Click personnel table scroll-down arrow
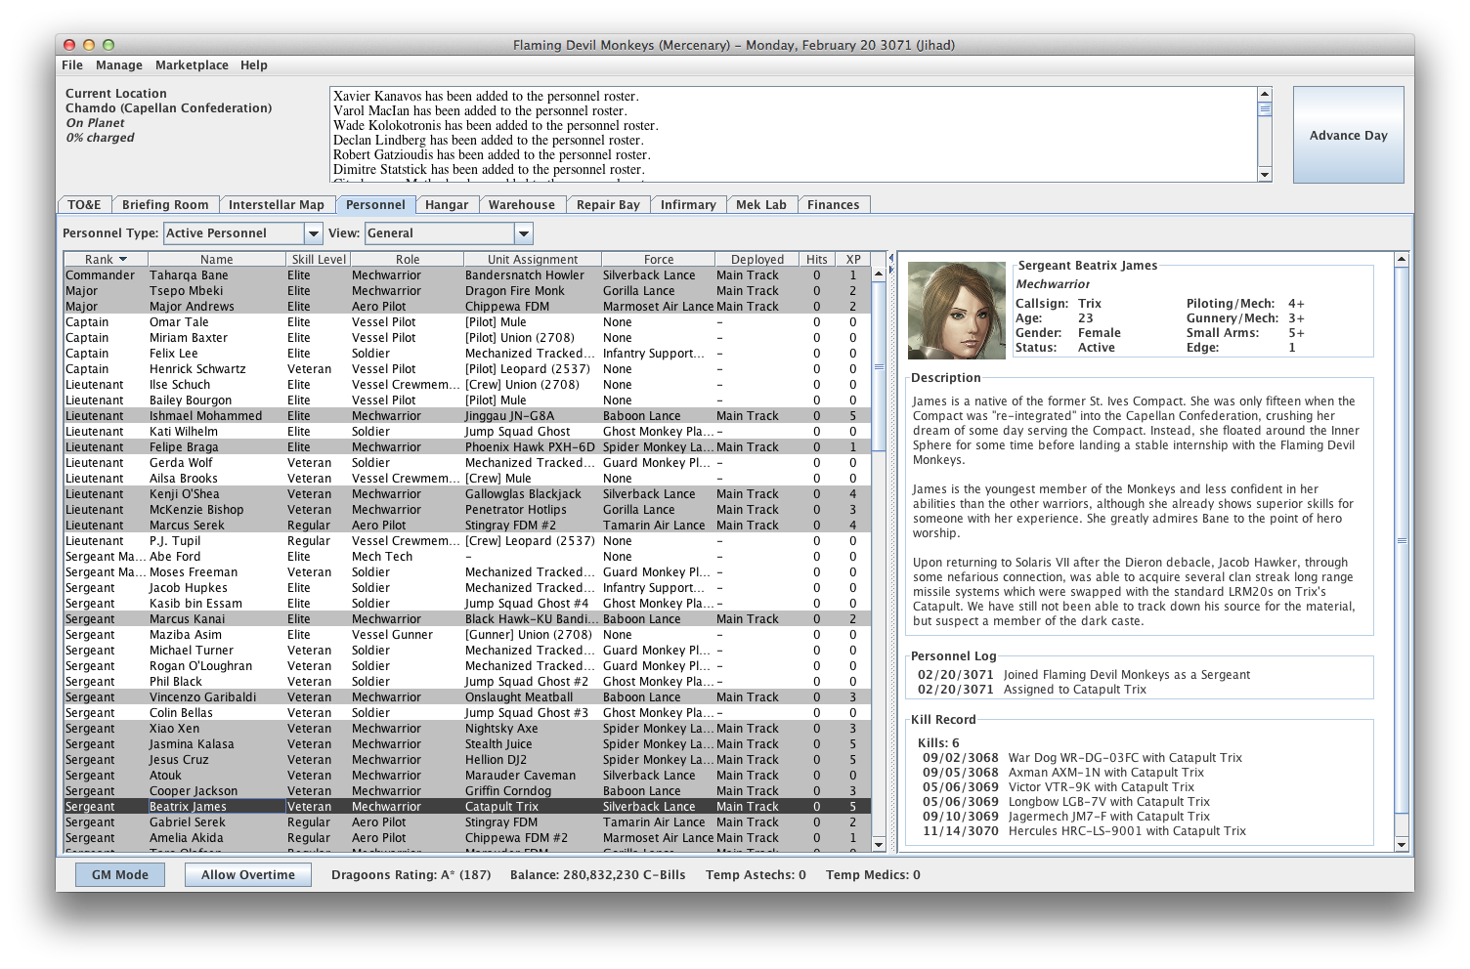This screenshot has width=1470, height=969. point(878,844)
